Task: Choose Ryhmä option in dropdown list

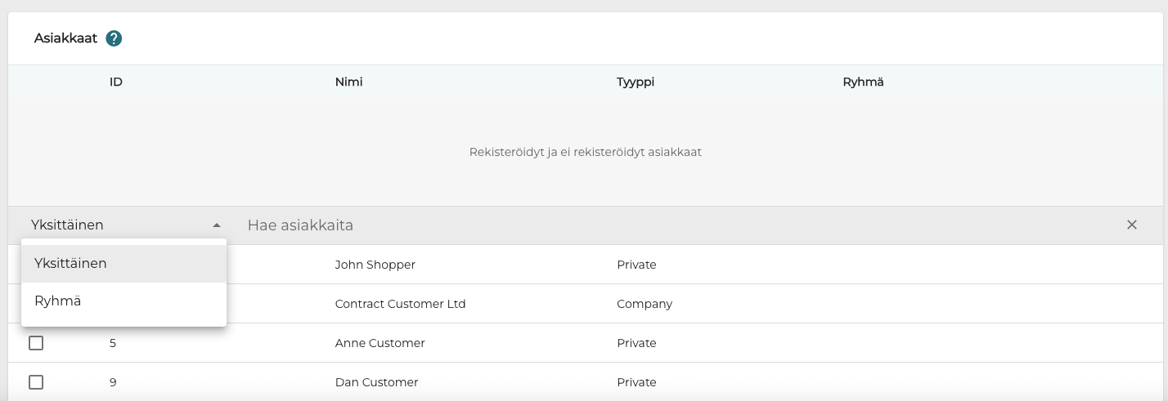Action: (58, 301)
